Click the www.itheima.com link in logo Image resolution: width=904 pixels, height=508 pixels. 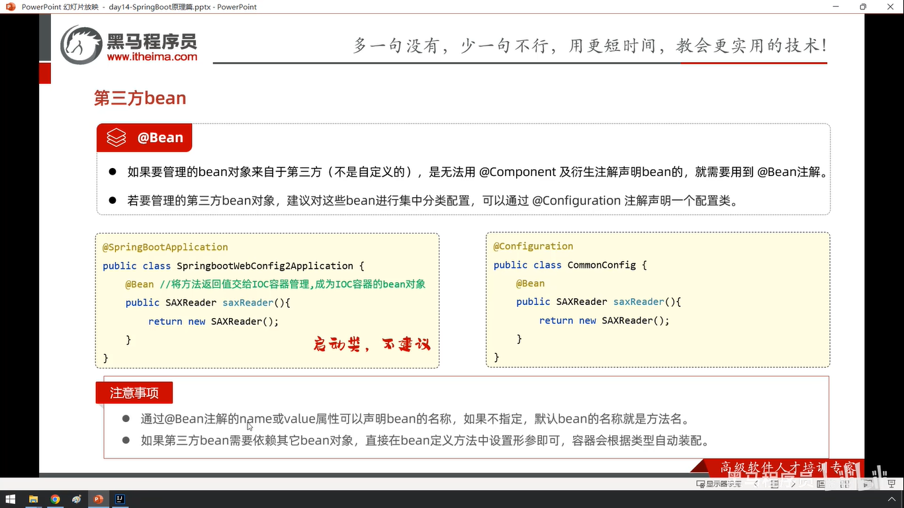coord(152,57)
